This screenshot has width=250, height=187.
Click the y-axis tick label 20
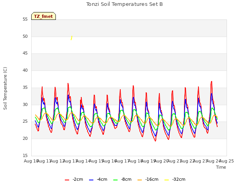(25, 139)
